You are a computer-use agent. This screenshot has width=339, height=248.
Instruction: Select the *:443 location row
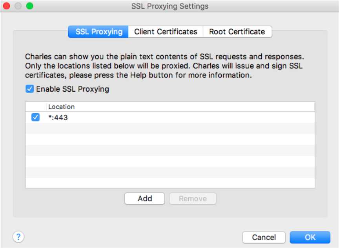pos(157,117)
